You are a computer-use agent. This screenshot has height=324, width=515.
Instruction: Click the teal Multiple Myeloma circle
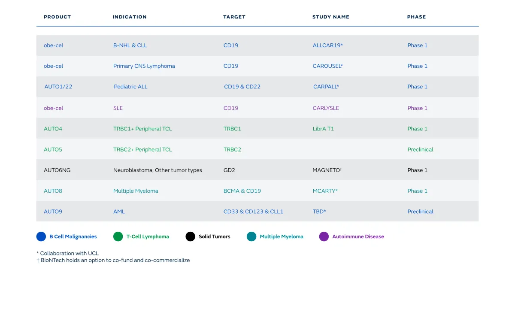[251, 236]
